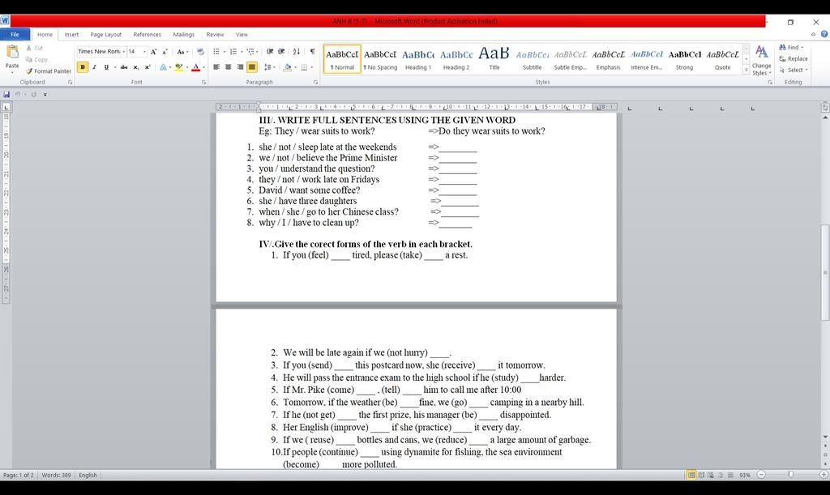Click the vertical scrollbar thumb

tap(824, 272)
